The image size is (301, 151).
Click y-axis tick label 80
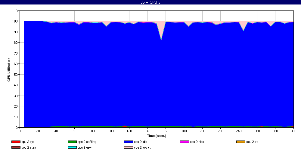tap(16, 43)
